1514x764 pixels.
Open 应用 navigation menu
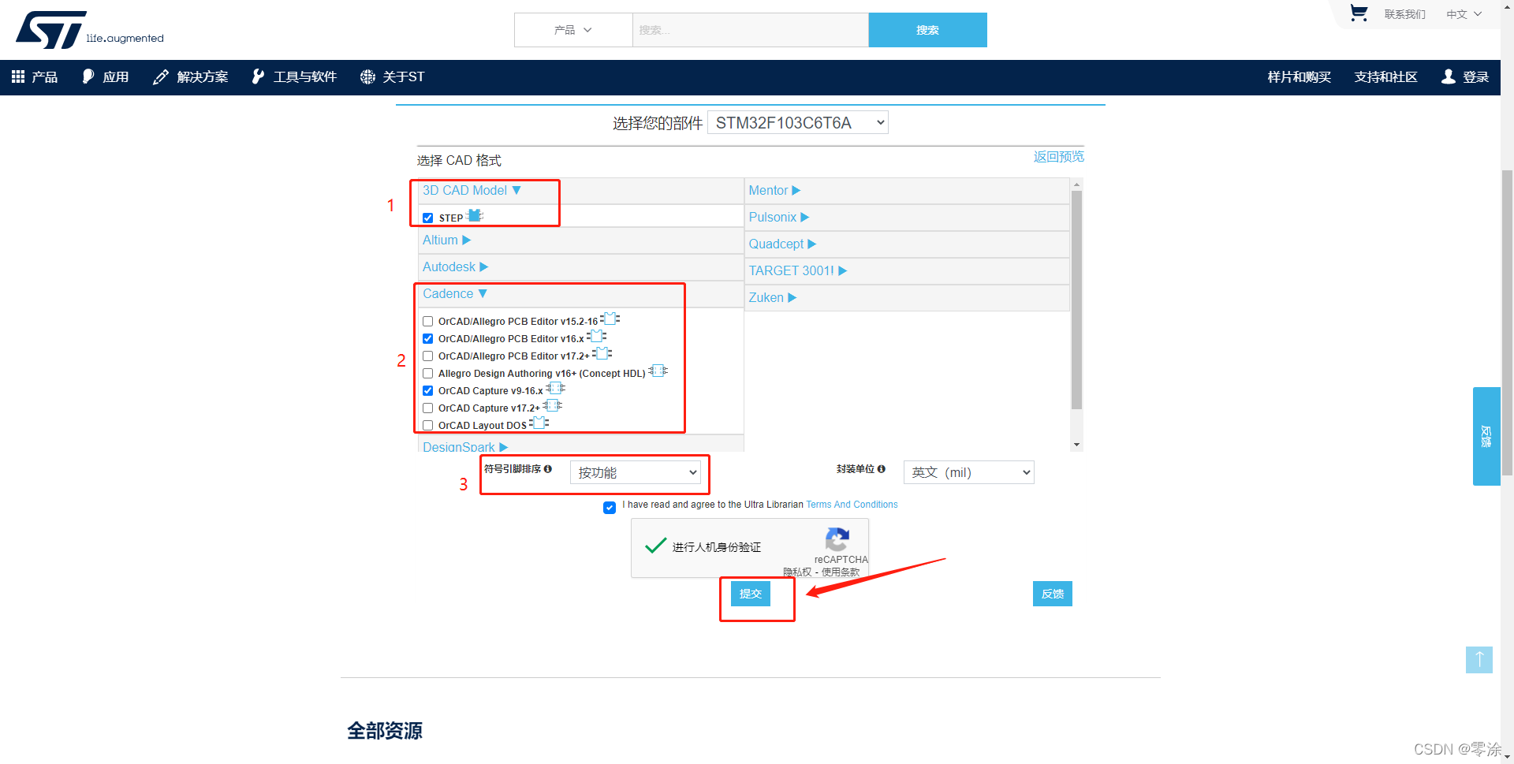(106, 76)
